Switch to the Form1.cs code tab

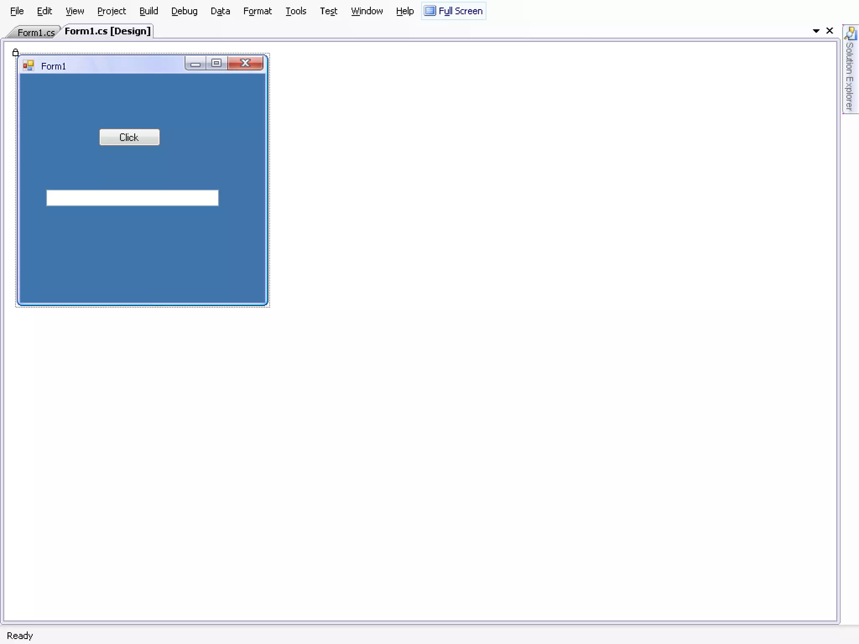click(x=36, y=32)
